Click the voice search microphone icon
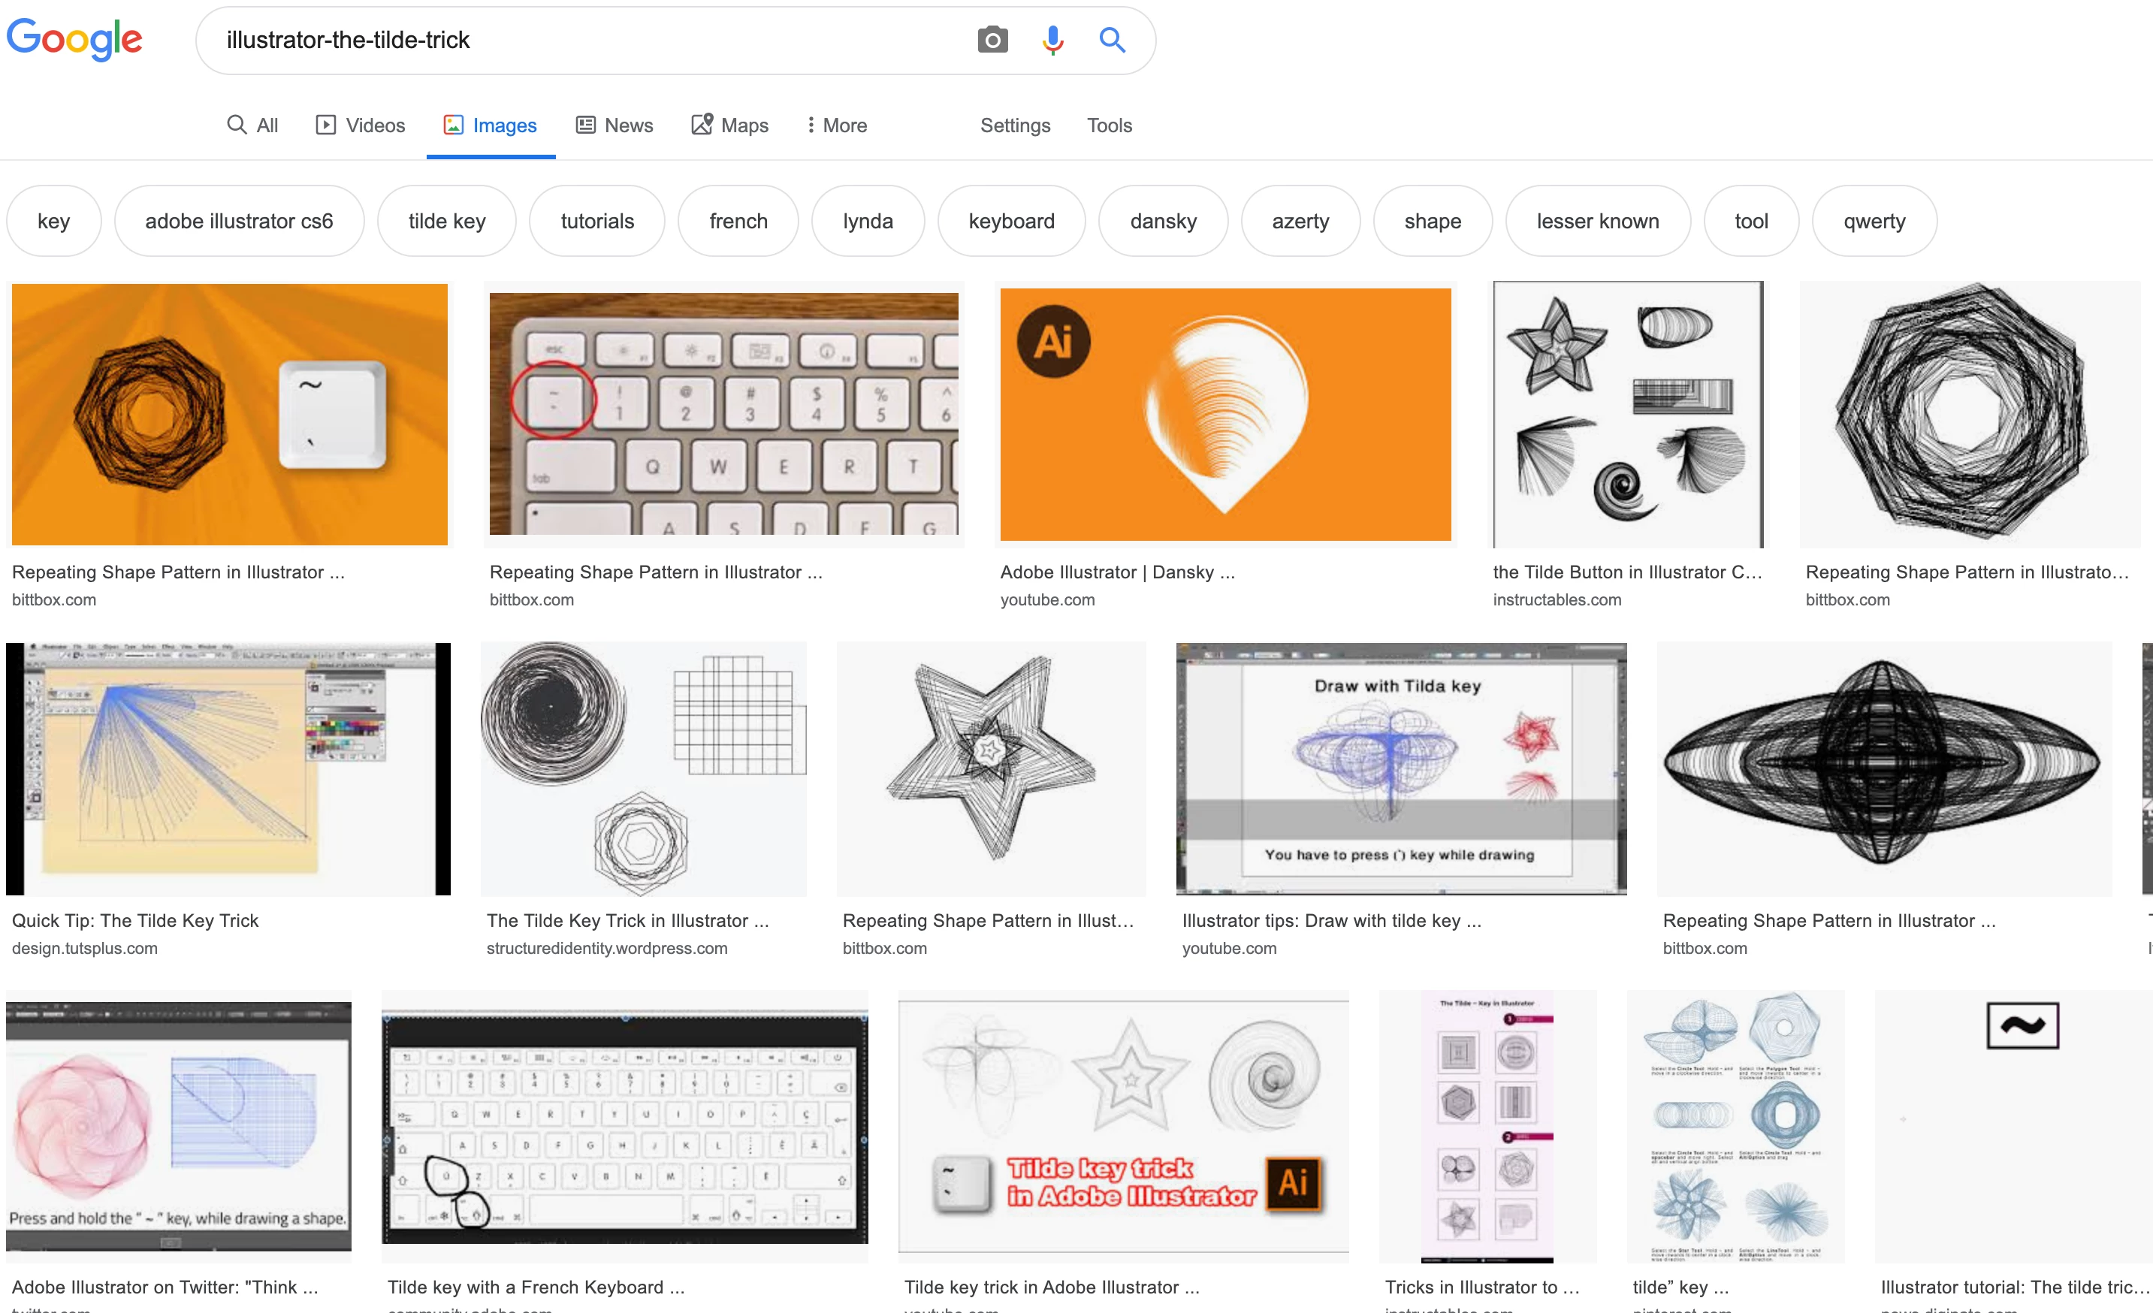The height and width of the screenshot is (1313, 2153). click(1052, 40)
